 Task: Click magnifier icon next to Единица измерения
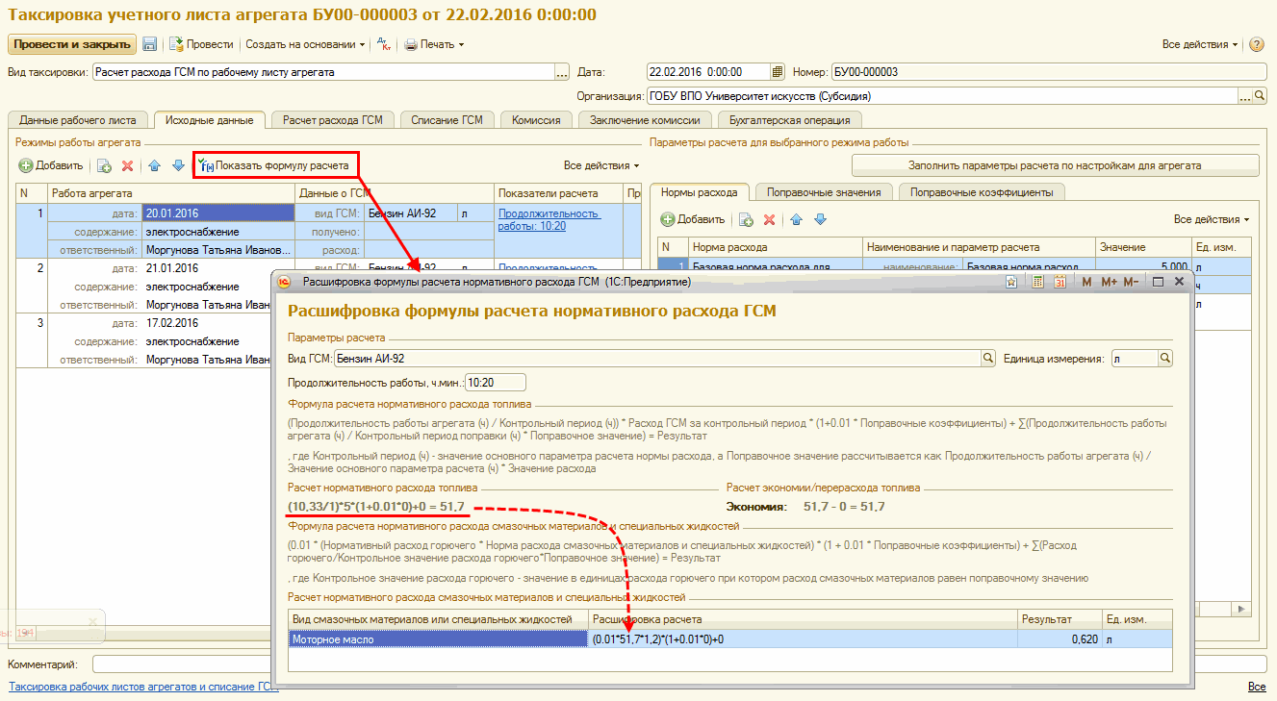click(1165, 358)
